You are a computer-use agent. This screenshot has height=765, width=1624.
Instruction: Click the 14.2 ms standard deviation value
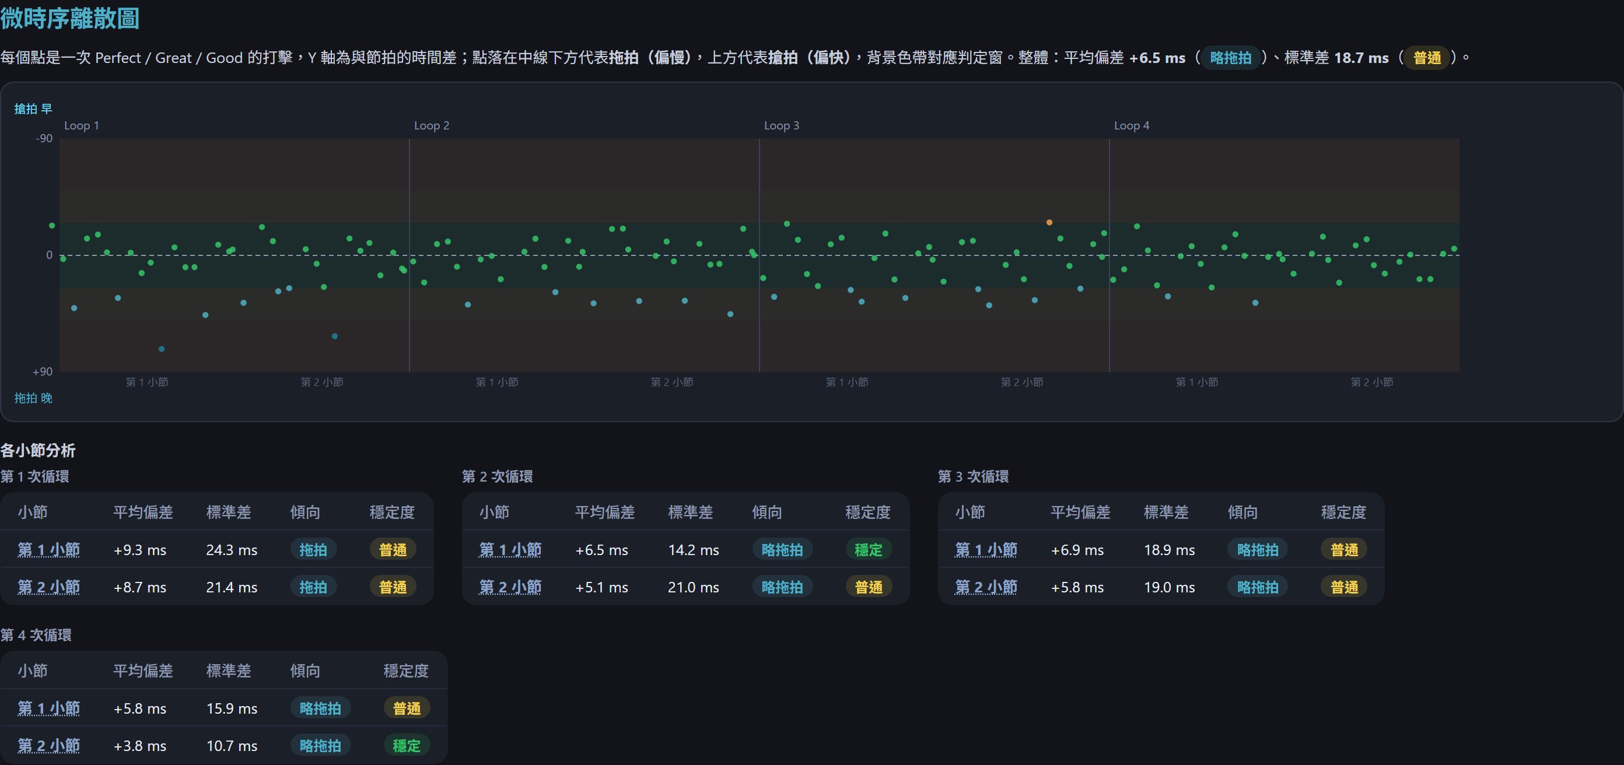pyautogui.click(x=694, y=550)
